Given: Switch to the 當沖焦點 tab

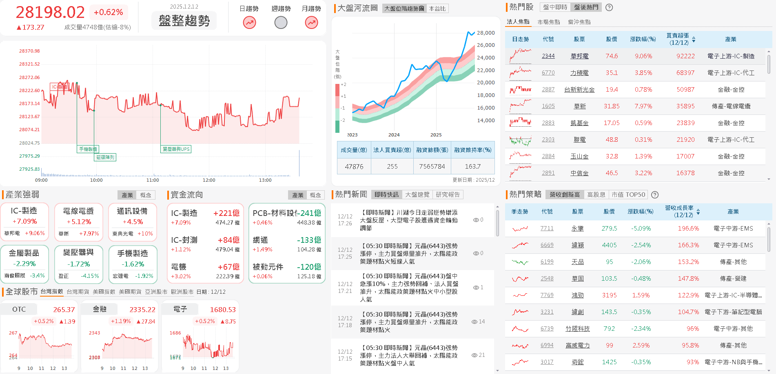Looking at the screenshot, I should (579, 22).
